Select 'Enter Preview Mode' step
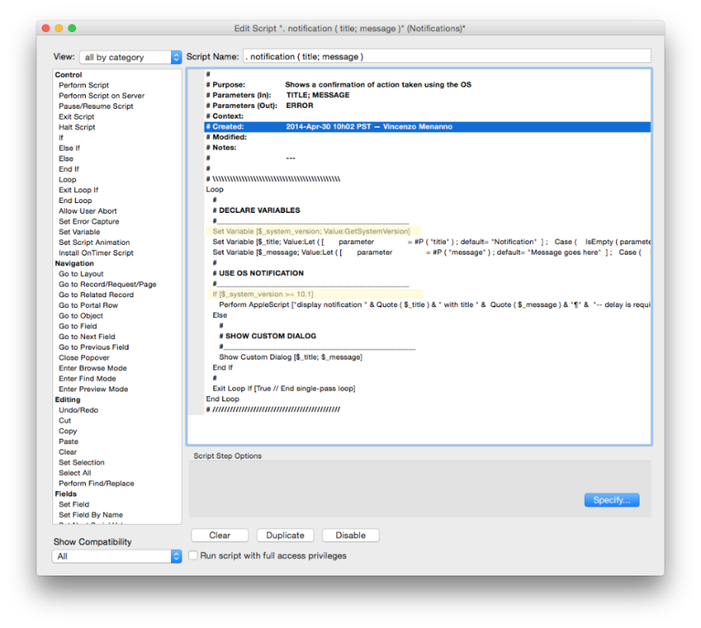This screenshot has width=701, height=628. point(93,389)
